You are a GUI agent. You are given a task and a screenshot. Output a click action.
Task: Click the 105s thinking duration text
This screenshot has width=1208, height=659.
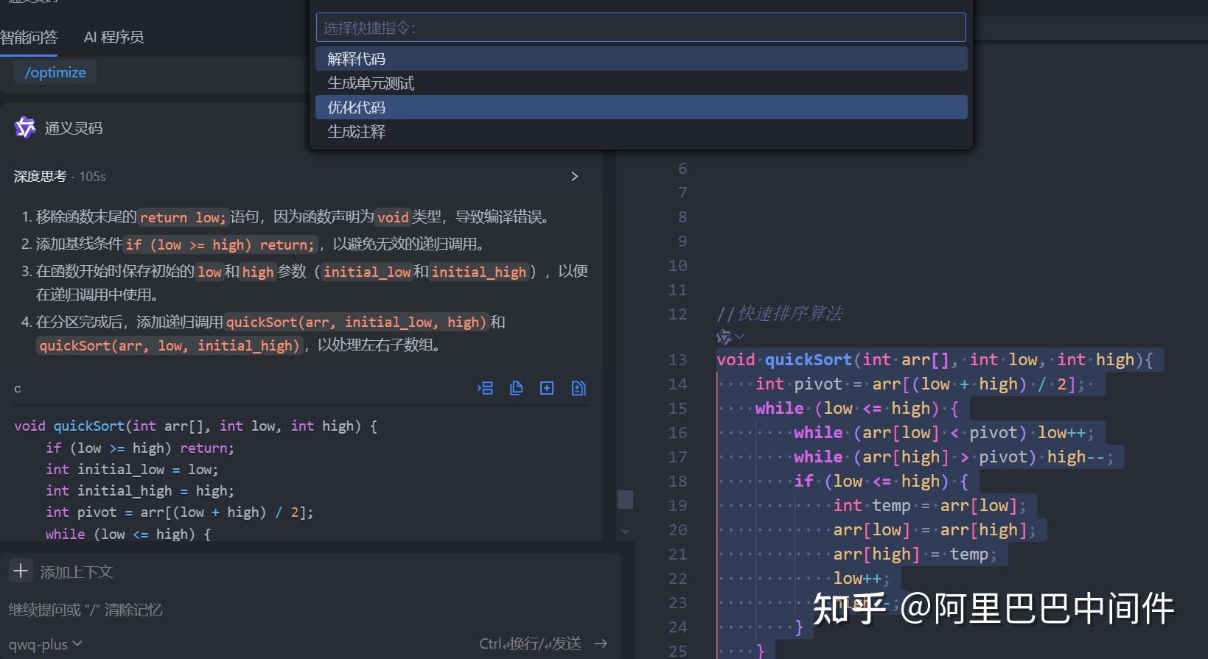click(x=92, y=177)
